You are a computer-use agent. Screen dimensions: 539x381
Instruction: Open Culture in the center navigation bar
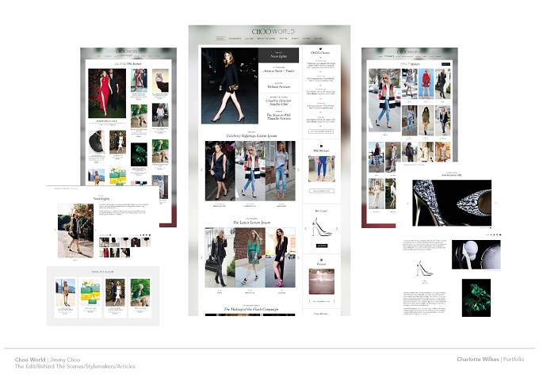[249, 39]
